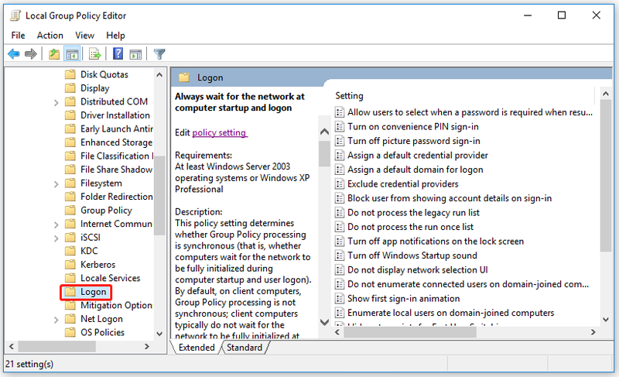Expand the Filesystem folder node
Image resolution: width=619 pixels, height=377 pixels.
(56, 184)
